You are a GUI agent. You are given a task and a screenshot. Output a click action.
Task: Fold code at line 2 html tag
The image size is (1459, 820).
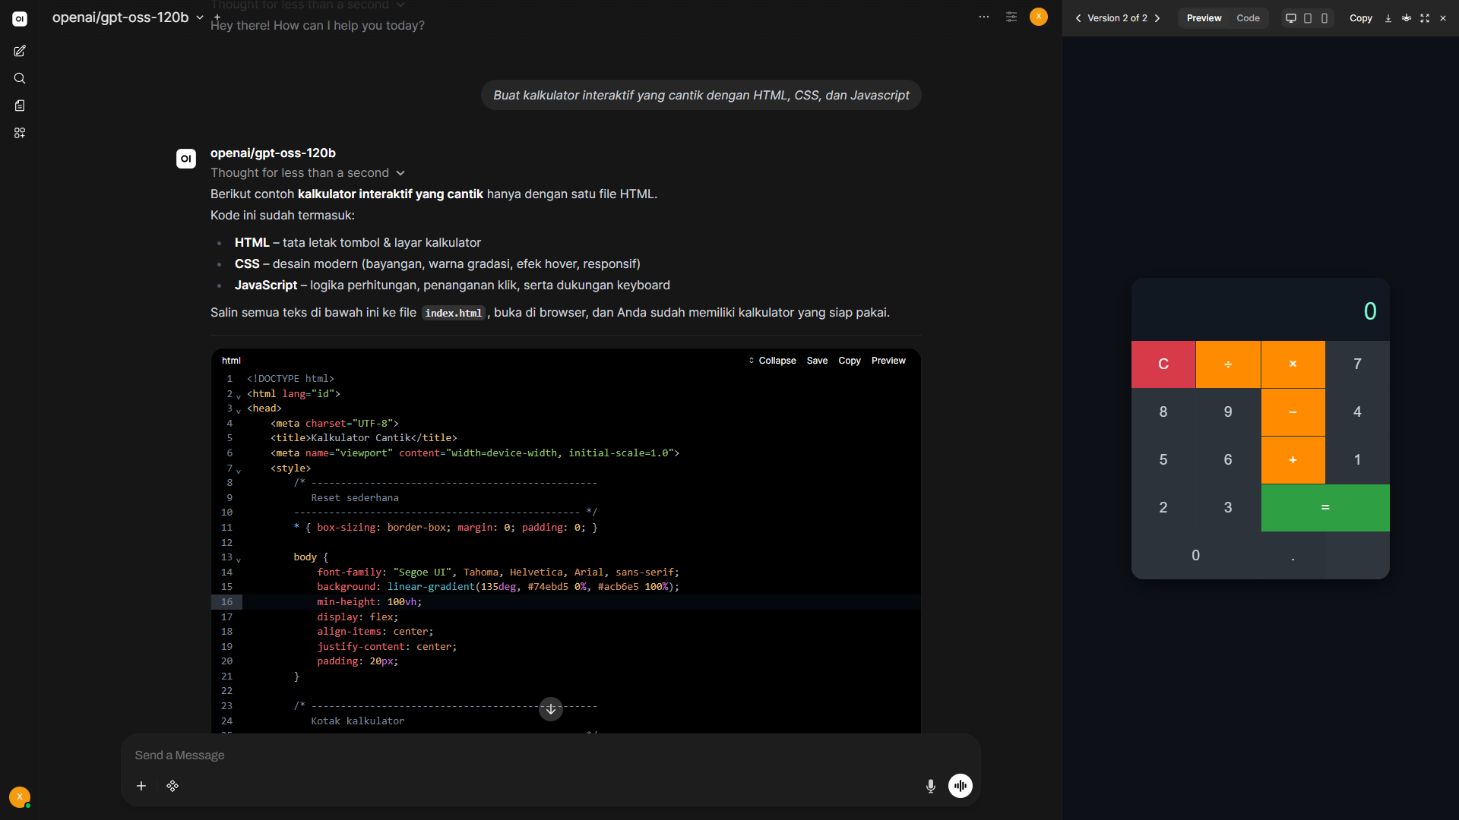coord(239,396)
